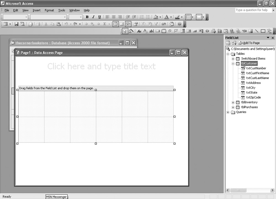Click the Microsoft Access Help icon
276x199 pixels.
179,24
